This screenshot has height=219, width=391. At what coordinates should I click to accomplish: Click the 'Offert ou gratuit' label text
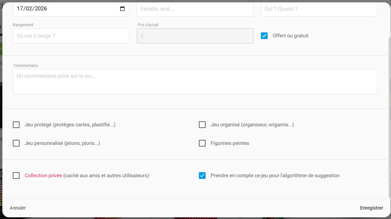[x=291, y=36]
